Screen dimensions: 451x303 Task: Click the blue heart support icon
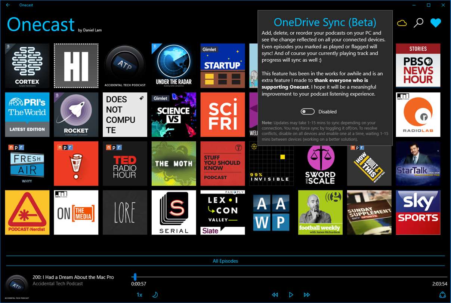(x=436, y=23)
